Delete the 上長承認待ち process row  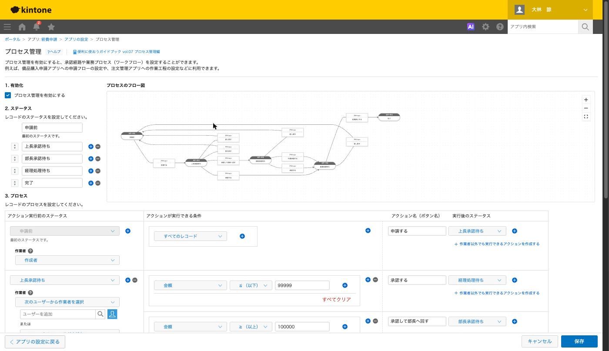(135, 280)
